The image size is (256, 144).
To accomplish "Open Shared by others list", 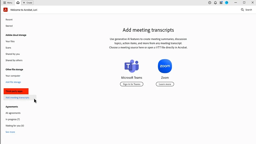I will [14, 60].
